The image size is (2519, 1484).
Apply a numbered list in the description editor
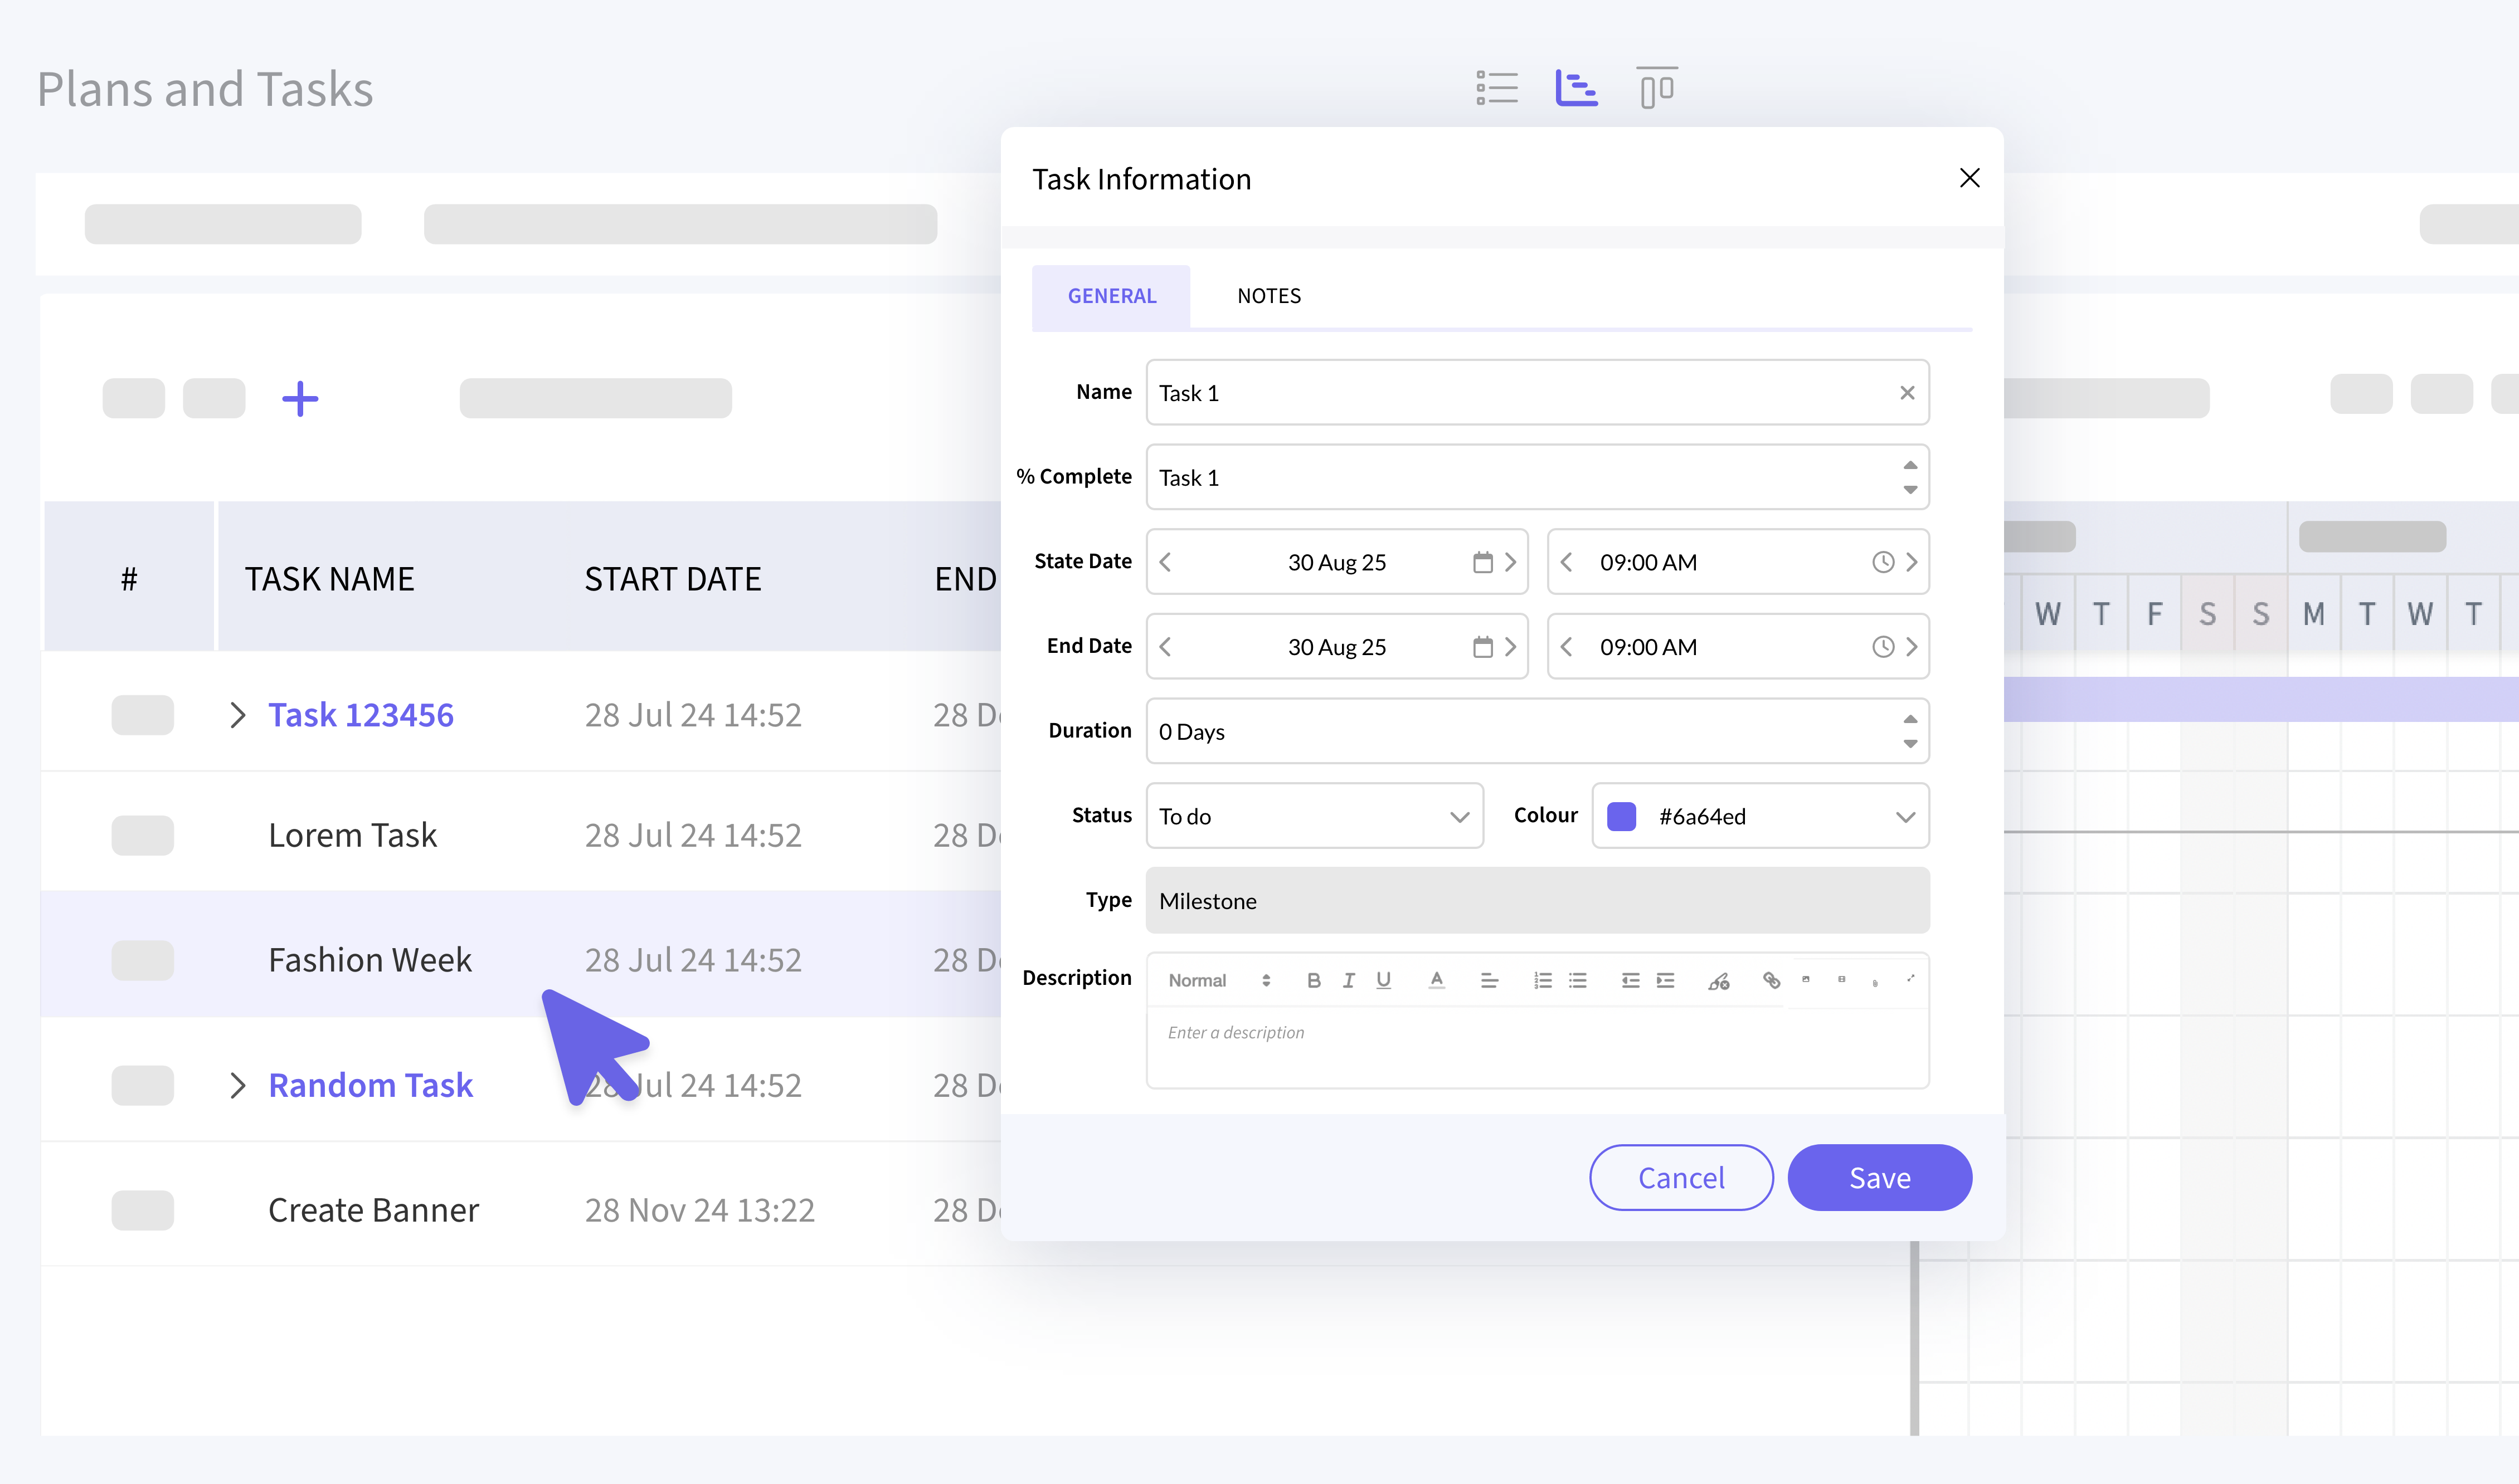(1543, 980)
